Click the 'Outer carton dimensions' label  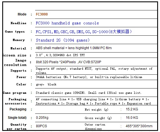[95, 127]
